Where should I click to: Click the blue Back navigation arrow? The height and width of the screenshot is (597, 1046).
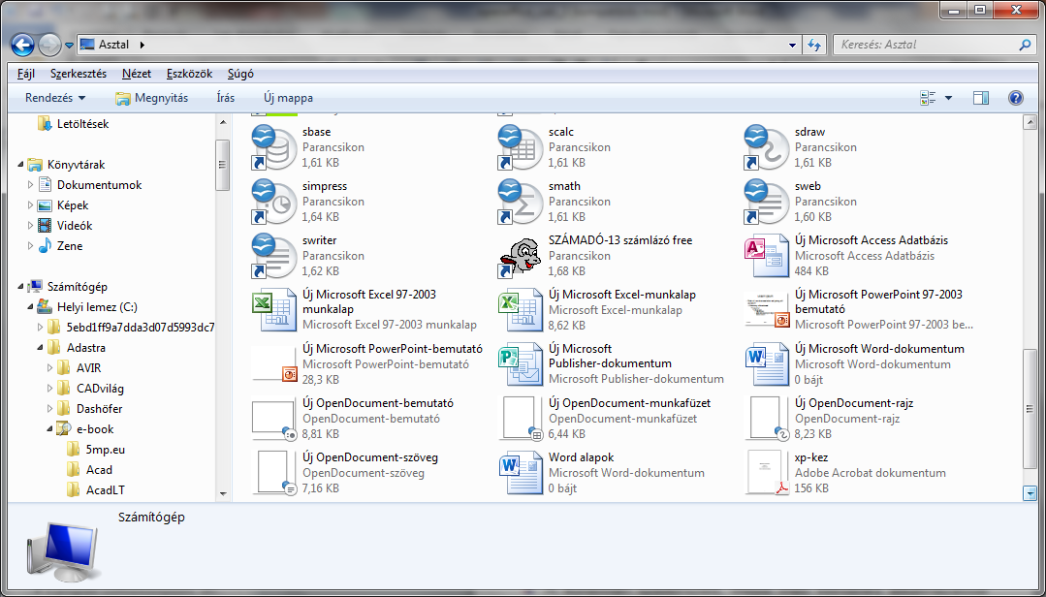point(22,46)
